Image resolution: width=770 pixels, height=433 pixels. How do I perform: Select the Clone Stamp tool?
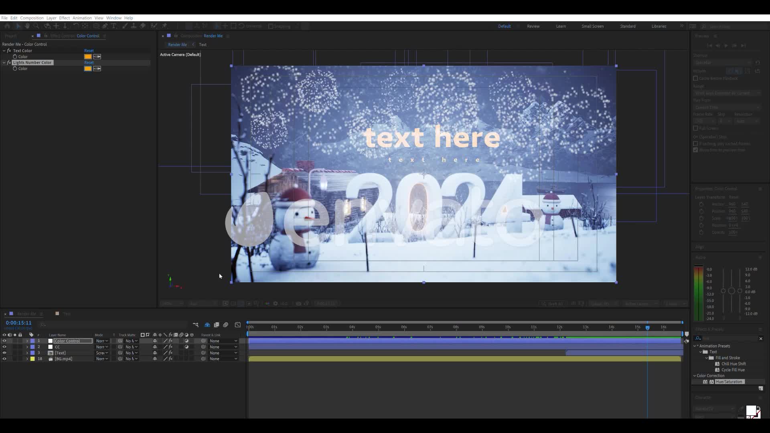point(134,26)
